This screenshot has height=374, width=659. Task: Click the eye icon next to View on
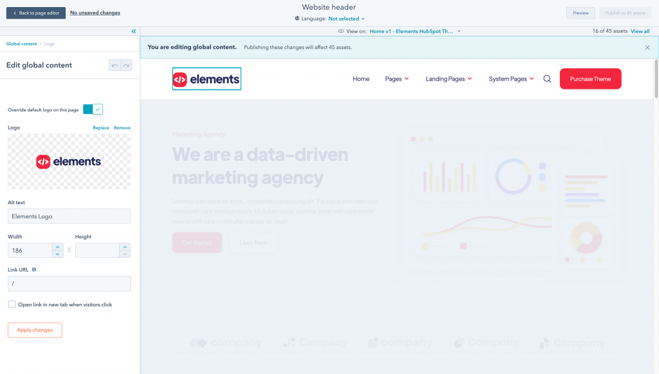(341, 31)
